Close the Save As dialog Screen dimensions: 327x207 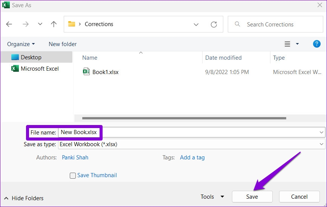point(320,5)
